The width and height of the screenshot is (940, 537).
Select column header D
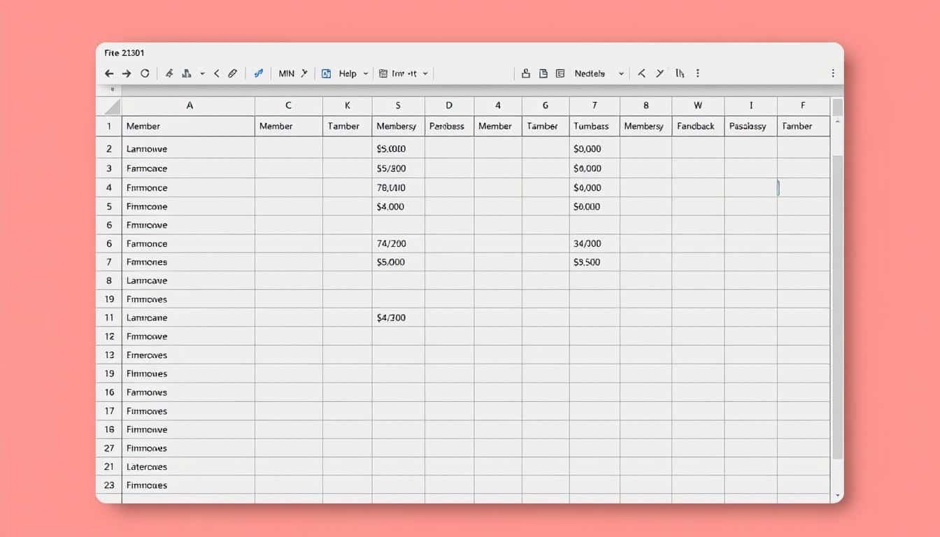[x=449, y=106]
